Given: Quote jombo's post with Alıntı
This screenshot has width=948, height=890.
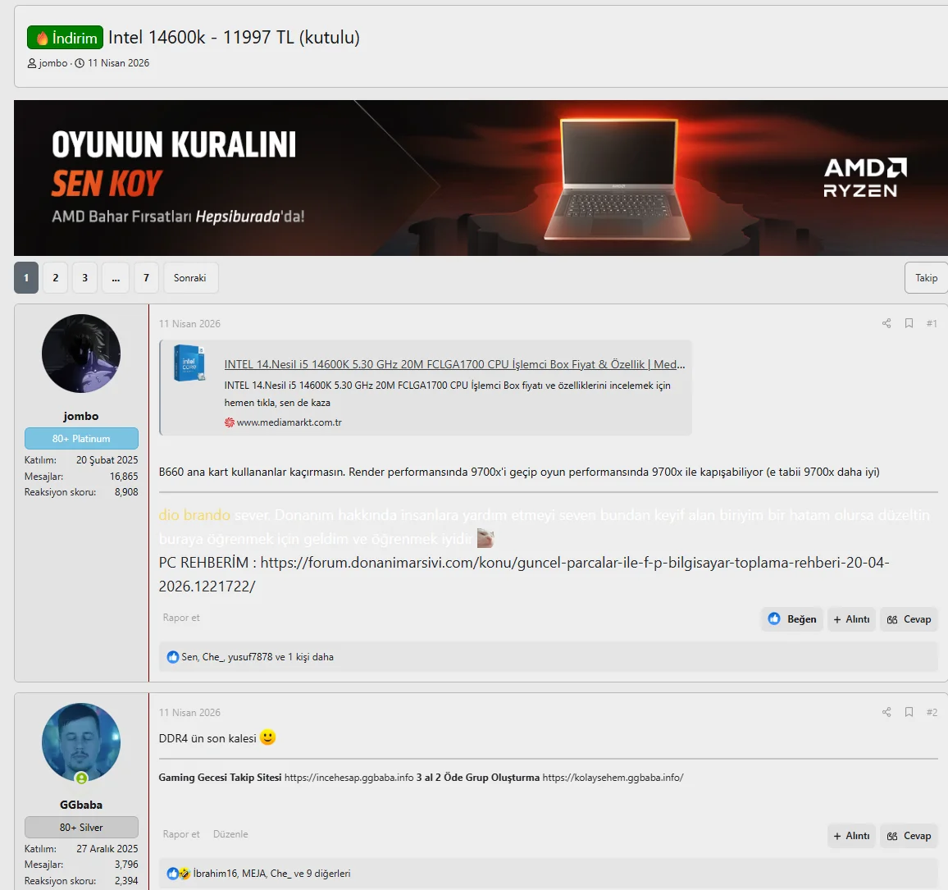Looking at the screenshot, I should click(851, 619).
